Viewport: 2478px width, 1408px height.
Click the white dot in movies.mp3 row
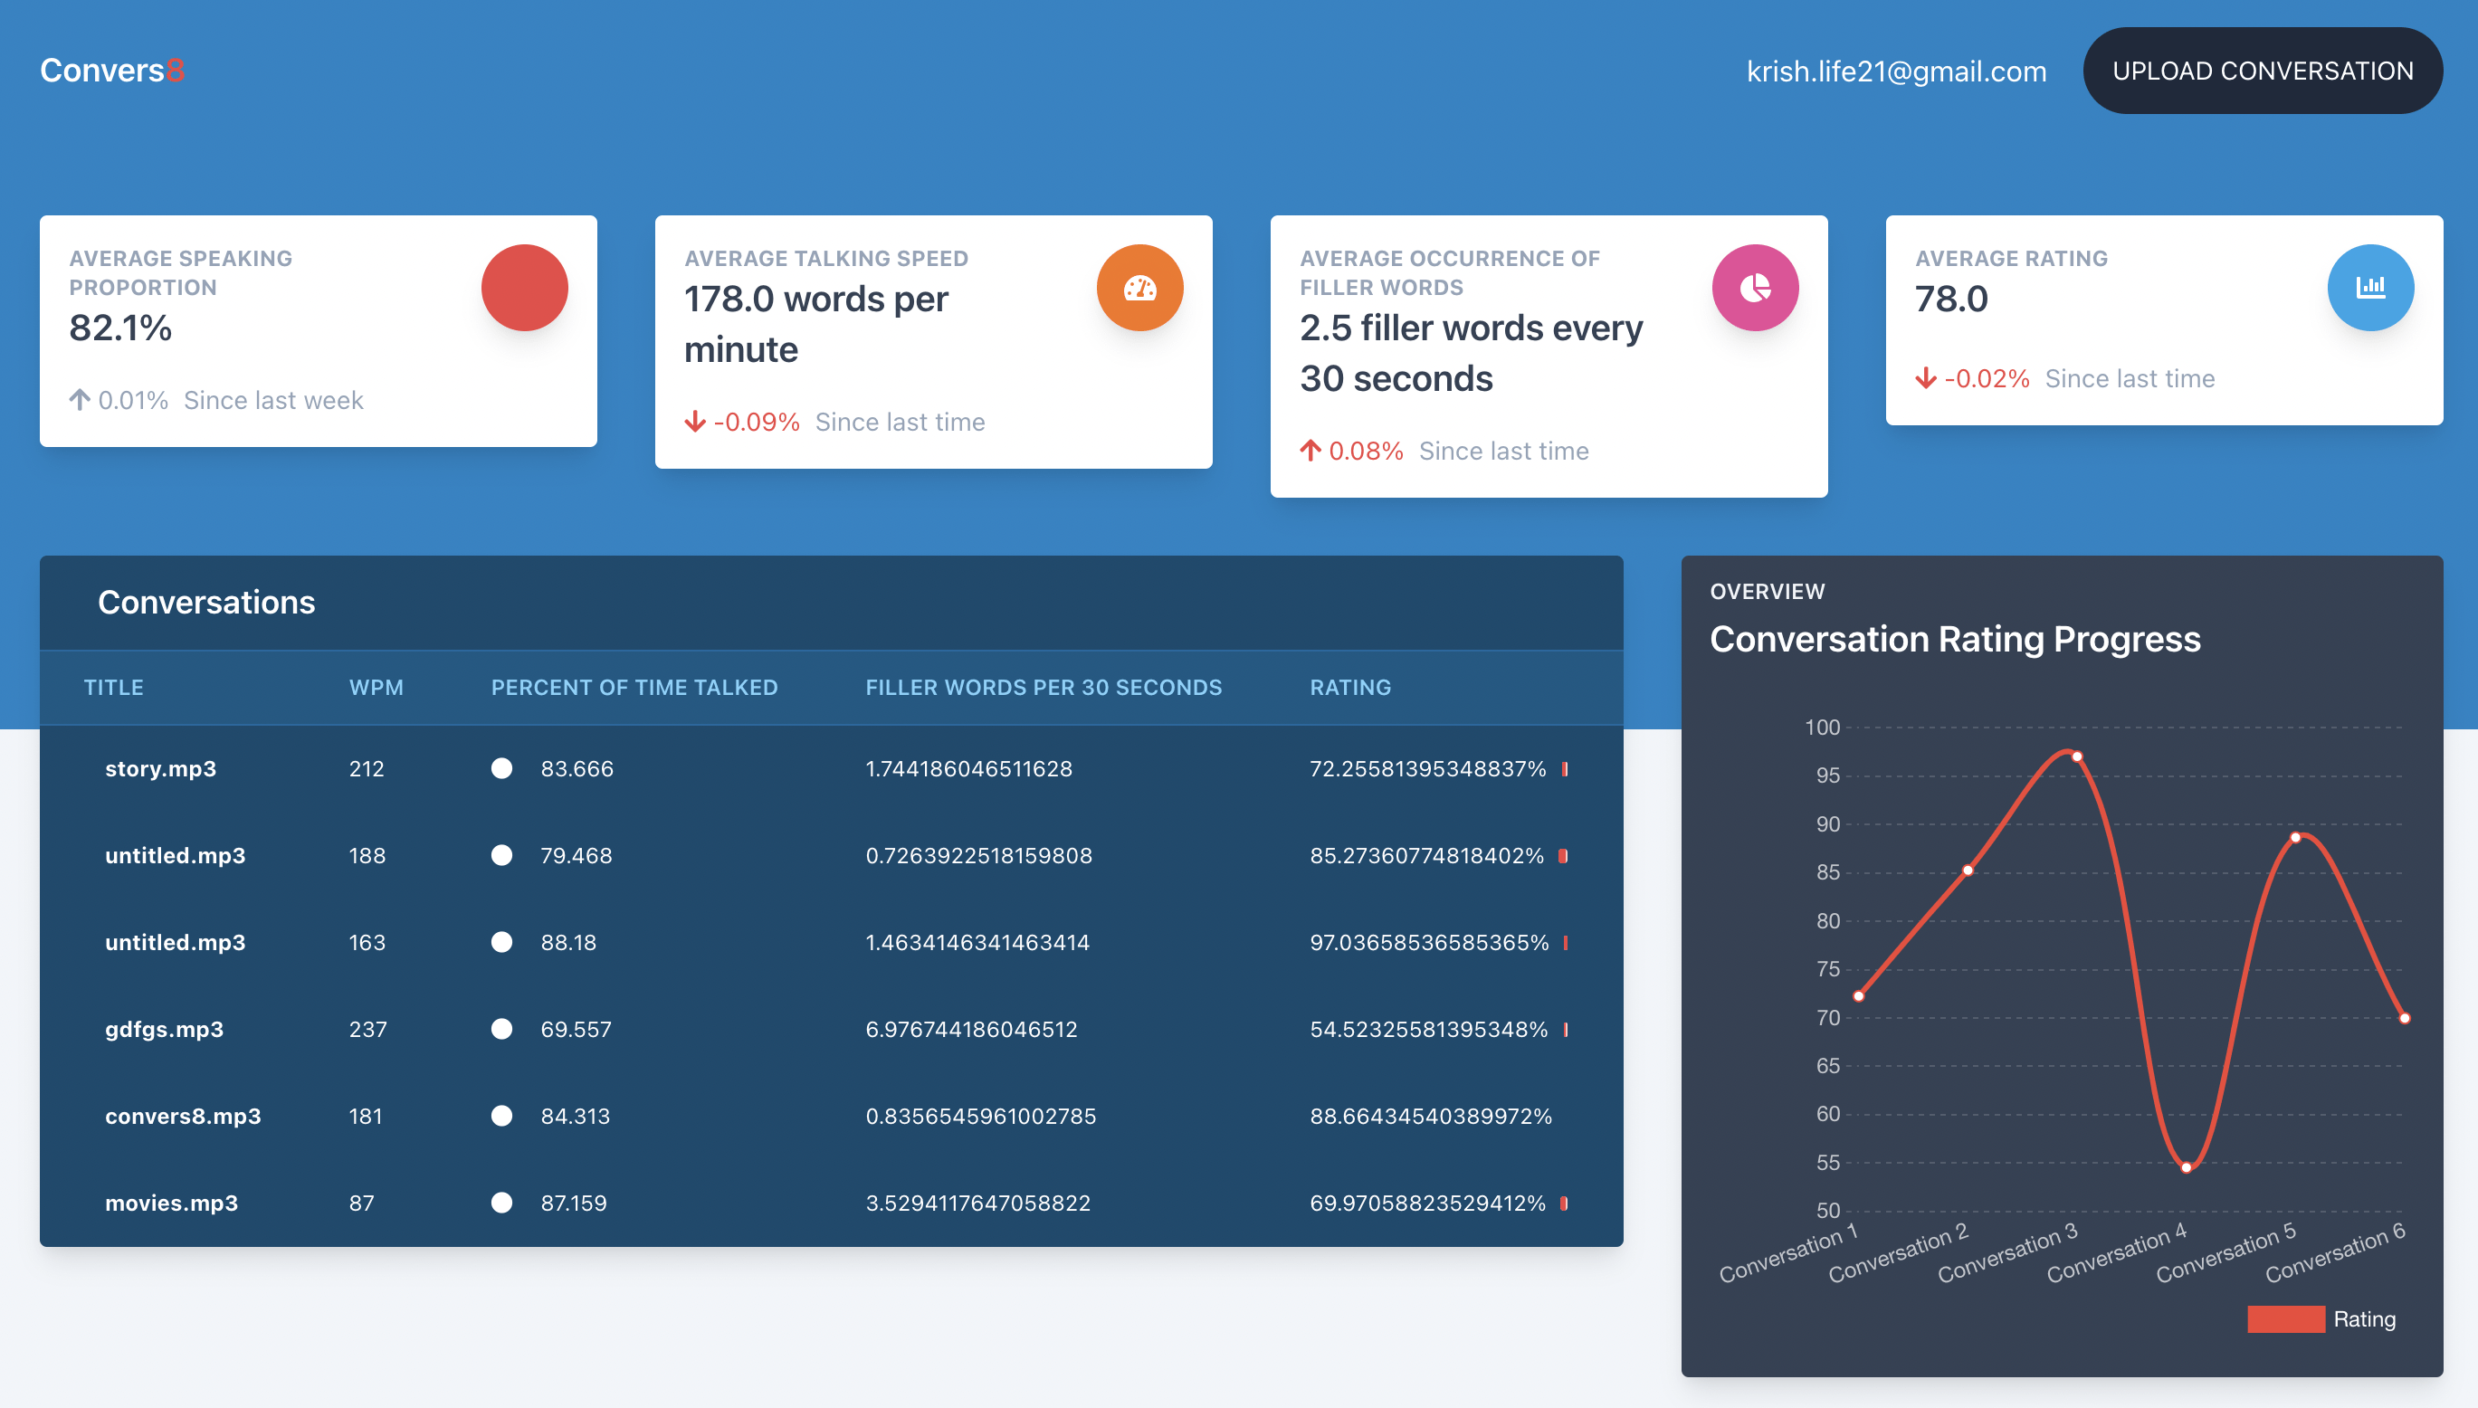501,1203
